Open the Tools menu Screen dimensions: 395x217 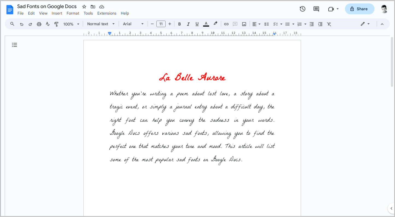[x=88, y=13]
